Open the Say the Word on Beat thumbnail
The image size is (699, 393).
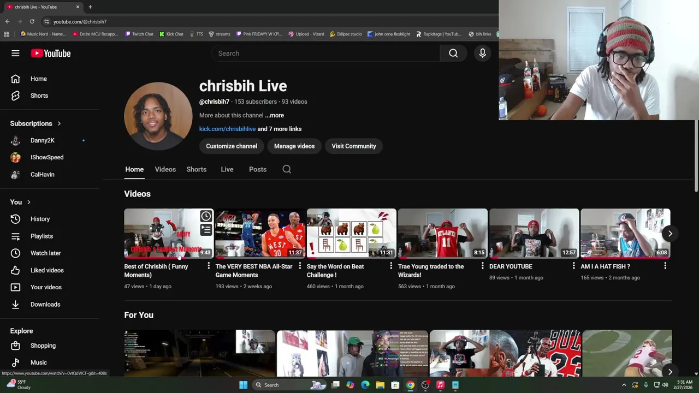352,233
